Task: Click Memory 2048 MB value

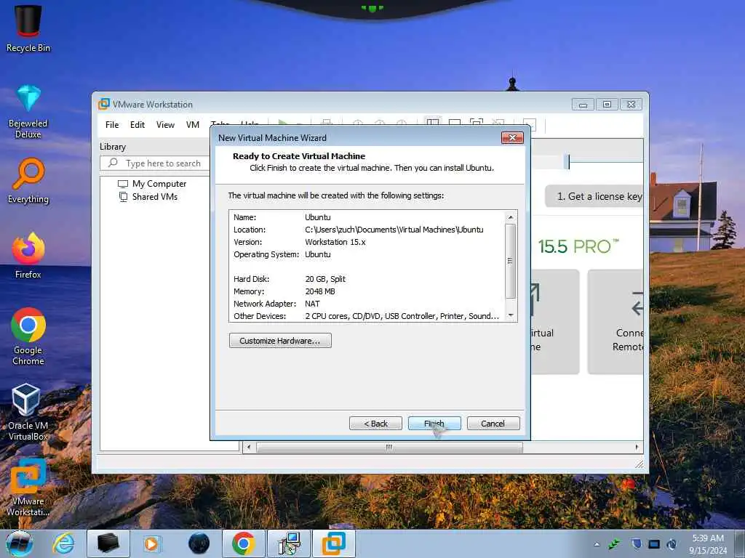Action: point(320,291)
